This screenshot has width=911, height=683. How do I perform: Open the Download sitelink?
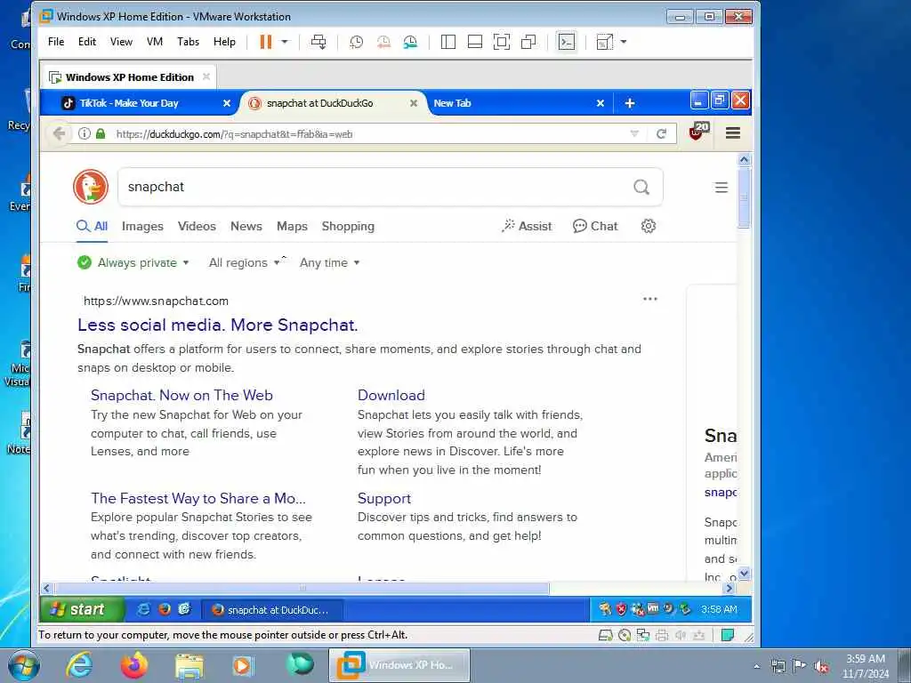[391, 396]
